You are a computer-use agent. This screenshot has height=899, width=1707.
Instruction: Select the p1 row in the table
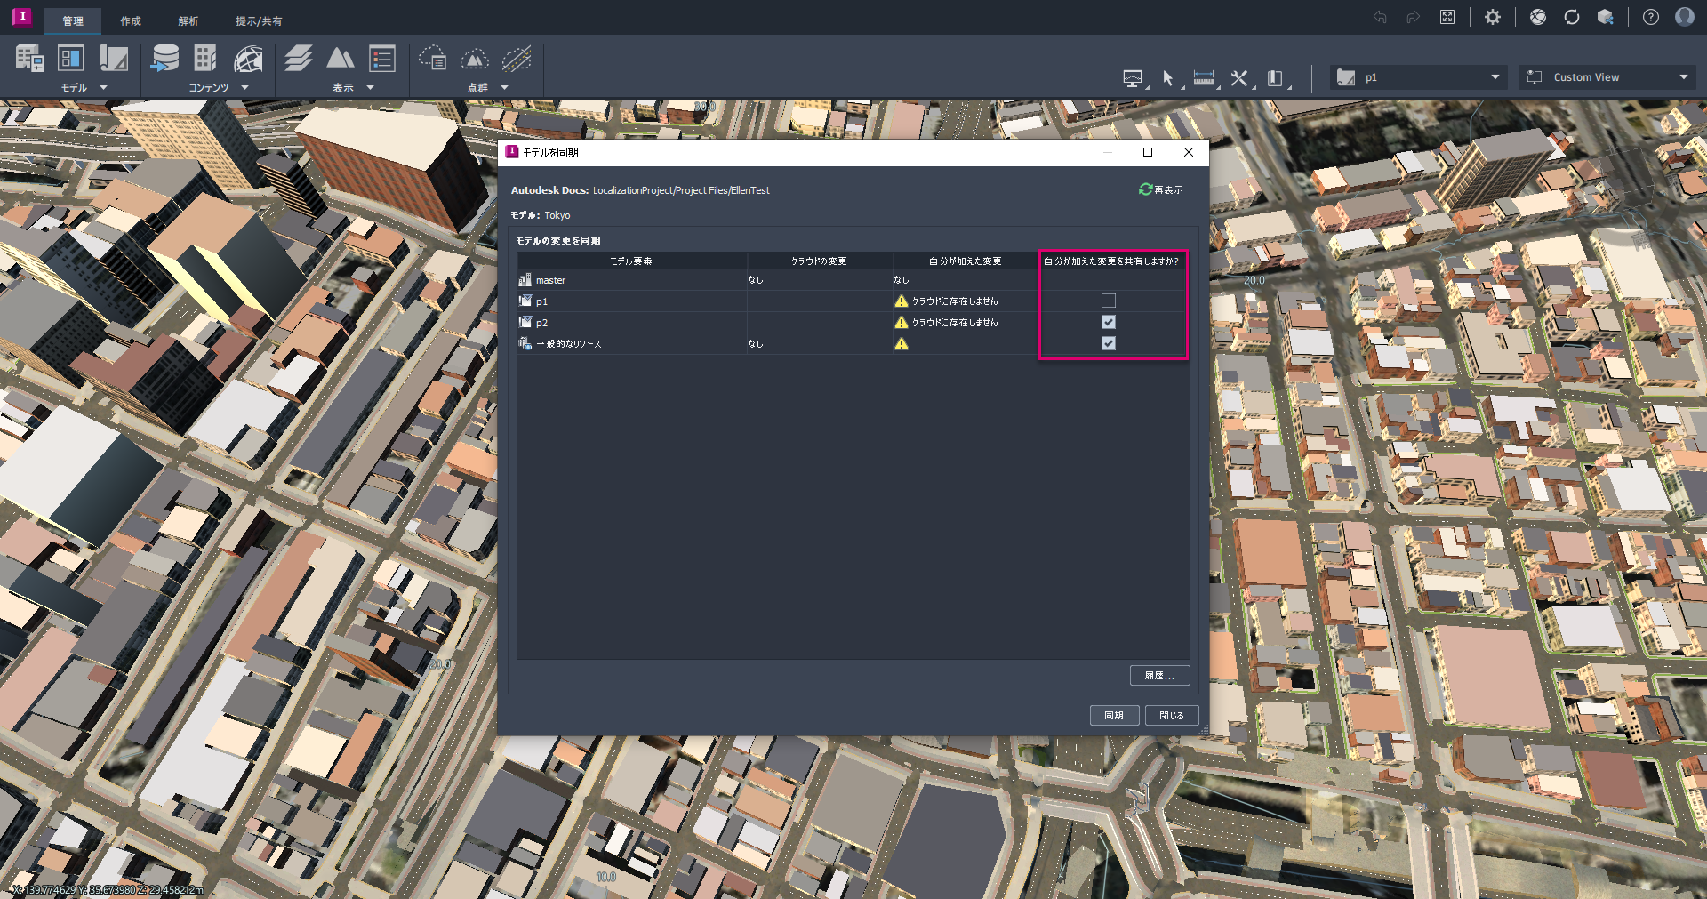(x=852, y=301)
